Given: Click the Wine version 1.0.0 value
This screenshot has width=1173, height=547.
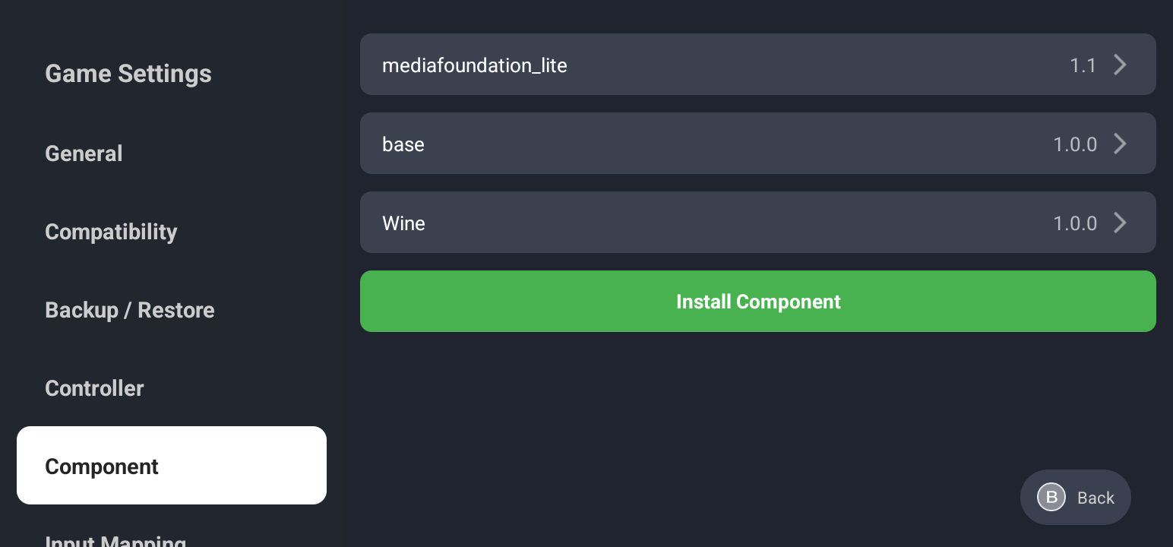Looking at the screenshot, I should coord(1074,223).
